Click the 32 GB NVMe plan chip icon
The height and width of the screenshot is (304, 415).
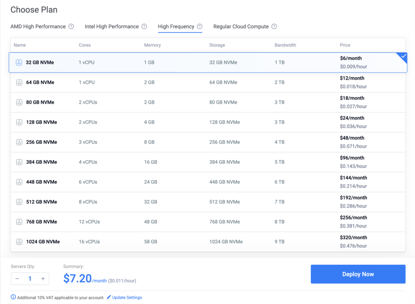(19, 63)
